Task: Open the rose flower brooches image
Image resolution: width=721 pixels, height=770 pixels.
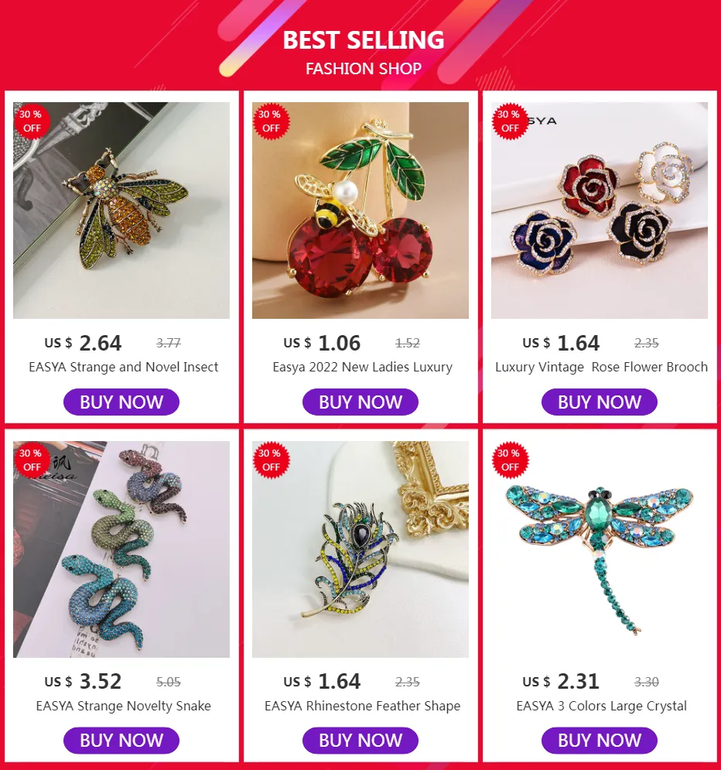Action: [x=600, y=210]
